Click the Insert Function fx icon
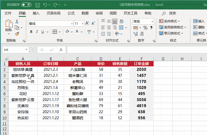This screenshot has height=135, width=207. coord(61,50)
